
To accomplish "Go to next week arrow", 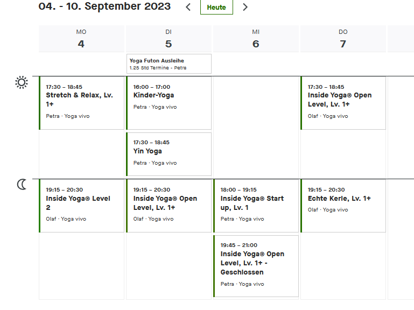I will [245, 7].
